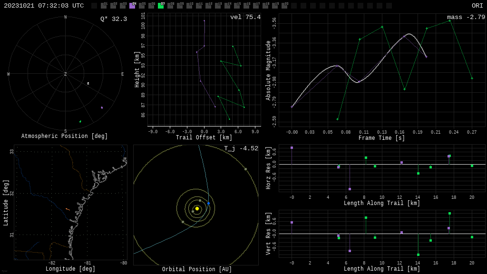This screenshot has height=274, width=487.
Task: Click the blue Earth dot in orbital plot
Action: 208,203
